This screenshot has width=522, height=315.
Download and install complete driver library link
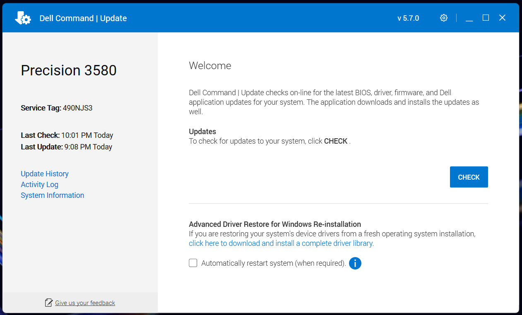281,243
